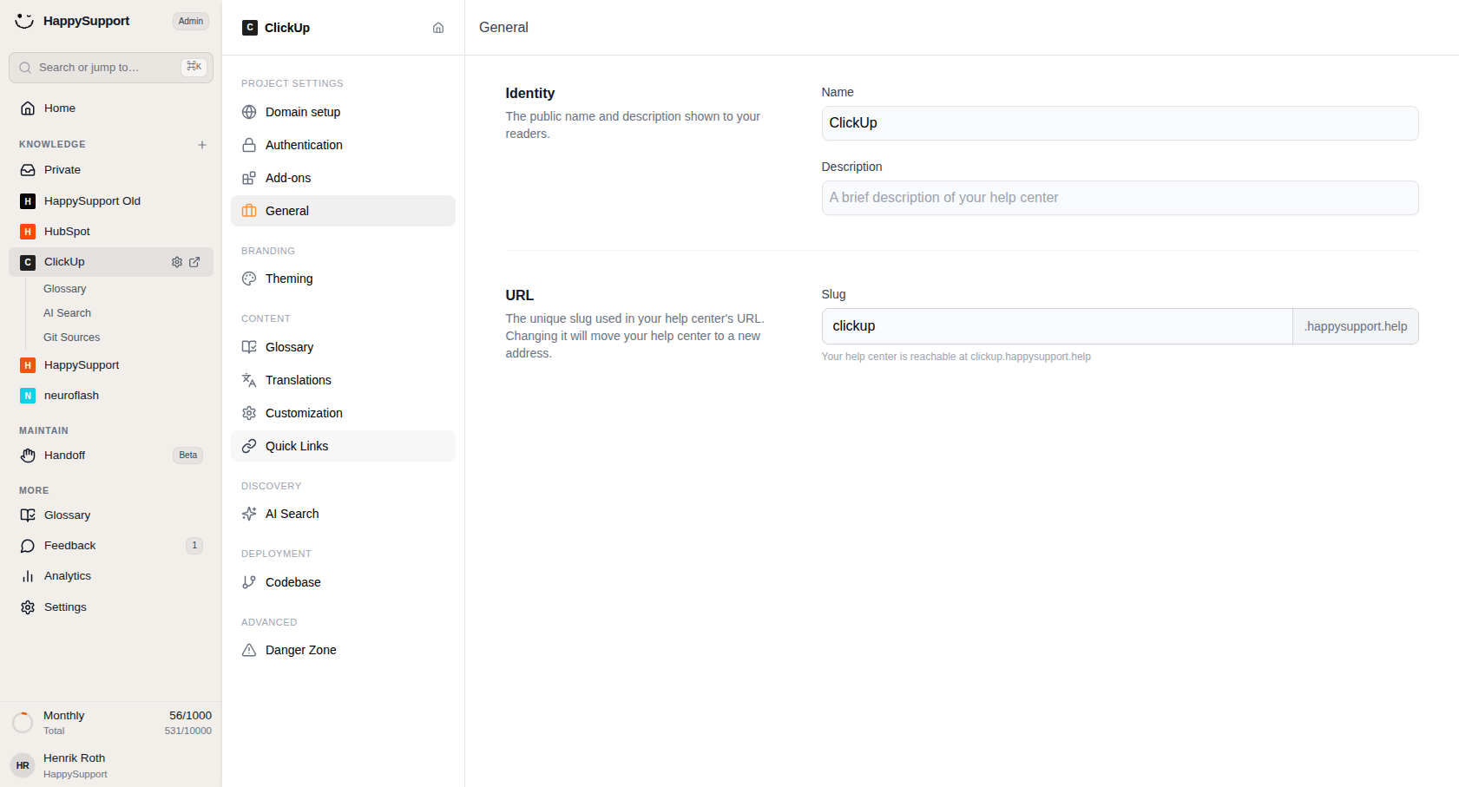Click the Description input field
The height and width of the screenshot is (787, 1459).
click(1120, 198)
